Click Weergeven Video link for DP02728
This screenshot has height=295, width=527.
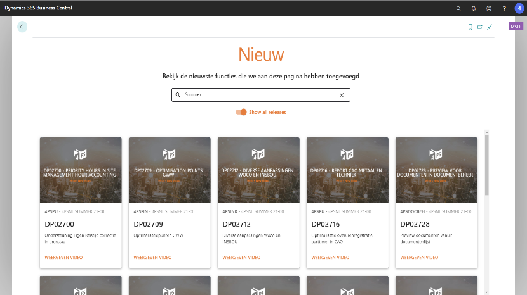pos(419,258)
